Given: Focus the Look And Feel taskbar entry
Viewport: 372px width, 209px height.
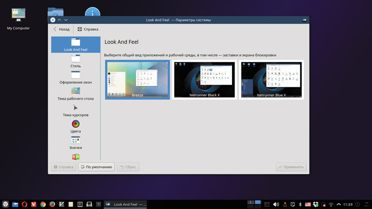Looking at the screenshot, I should click(x=125, y=204).
